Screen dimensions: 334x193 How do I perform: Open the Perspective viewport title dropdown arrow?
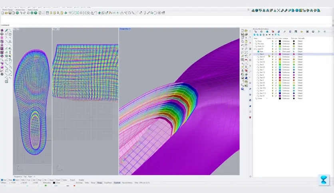click(130, 29)
